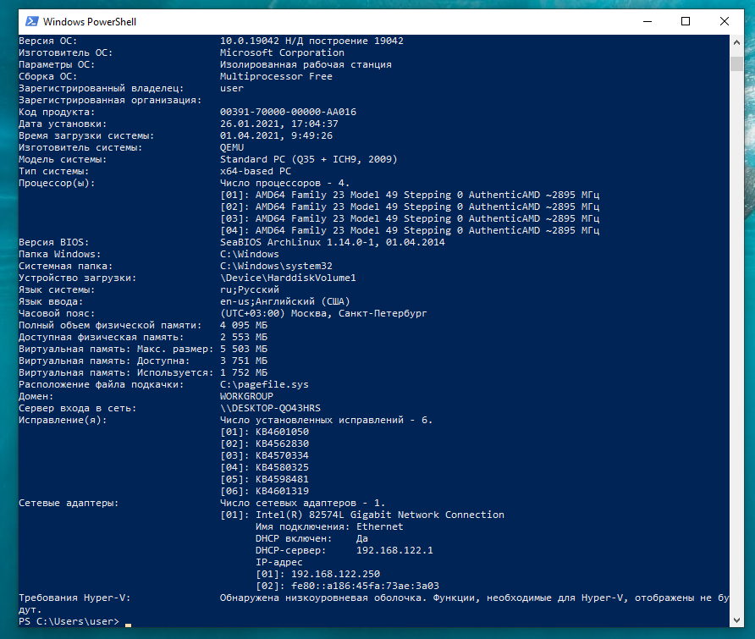This screenshot has width=755, height=639.
Task: Click the (UTC+03:00) time zone value
Action: click(x=323, y=313)
